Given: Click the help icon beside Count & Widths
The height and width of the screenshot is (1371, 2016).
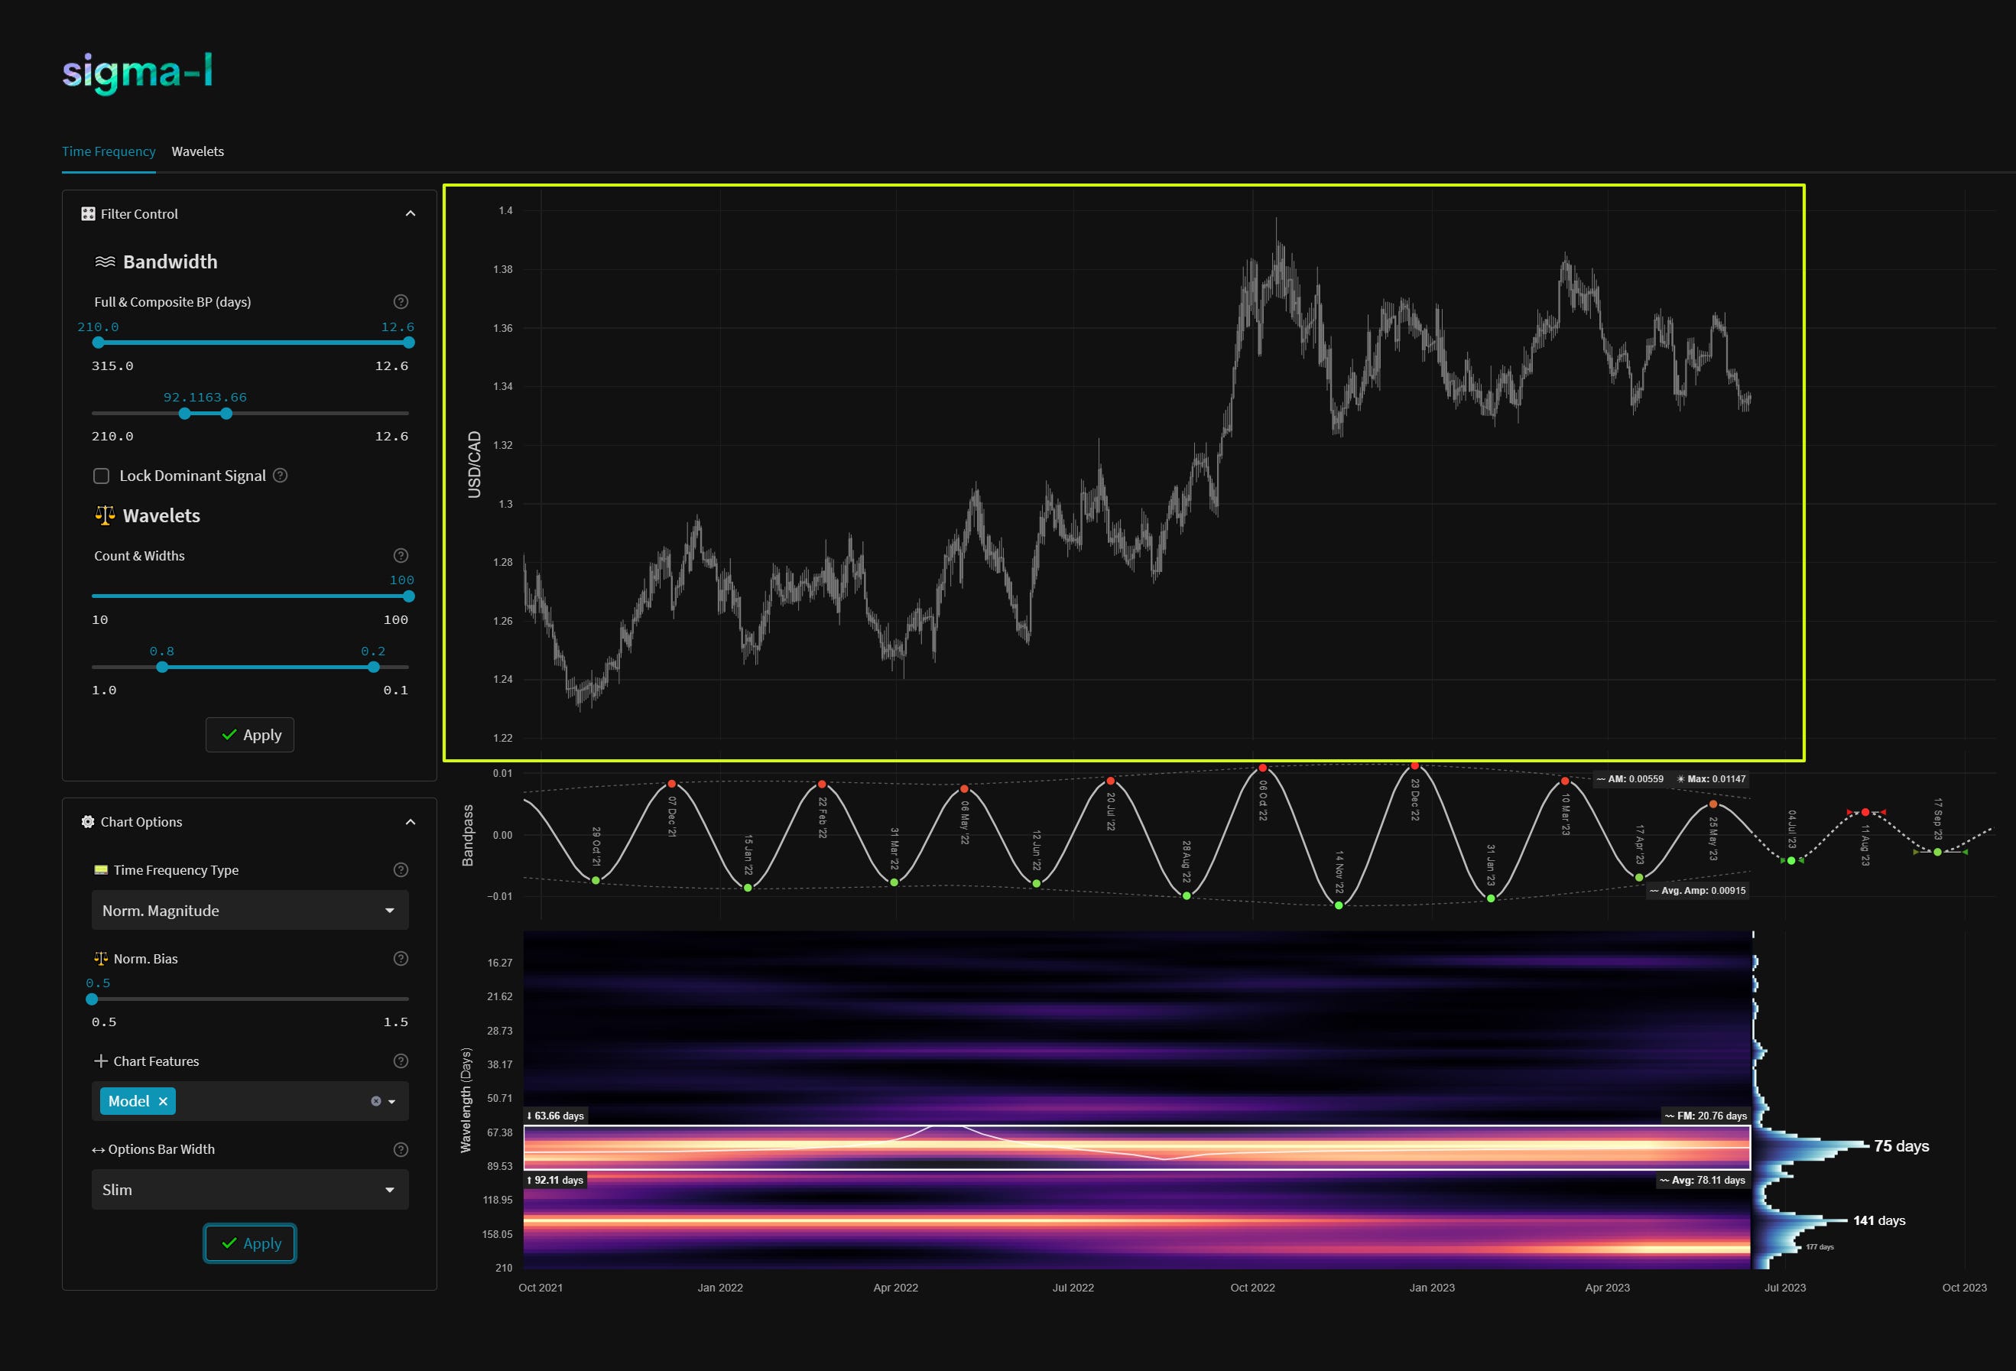Looking at the screenshot, I should 400,555.
